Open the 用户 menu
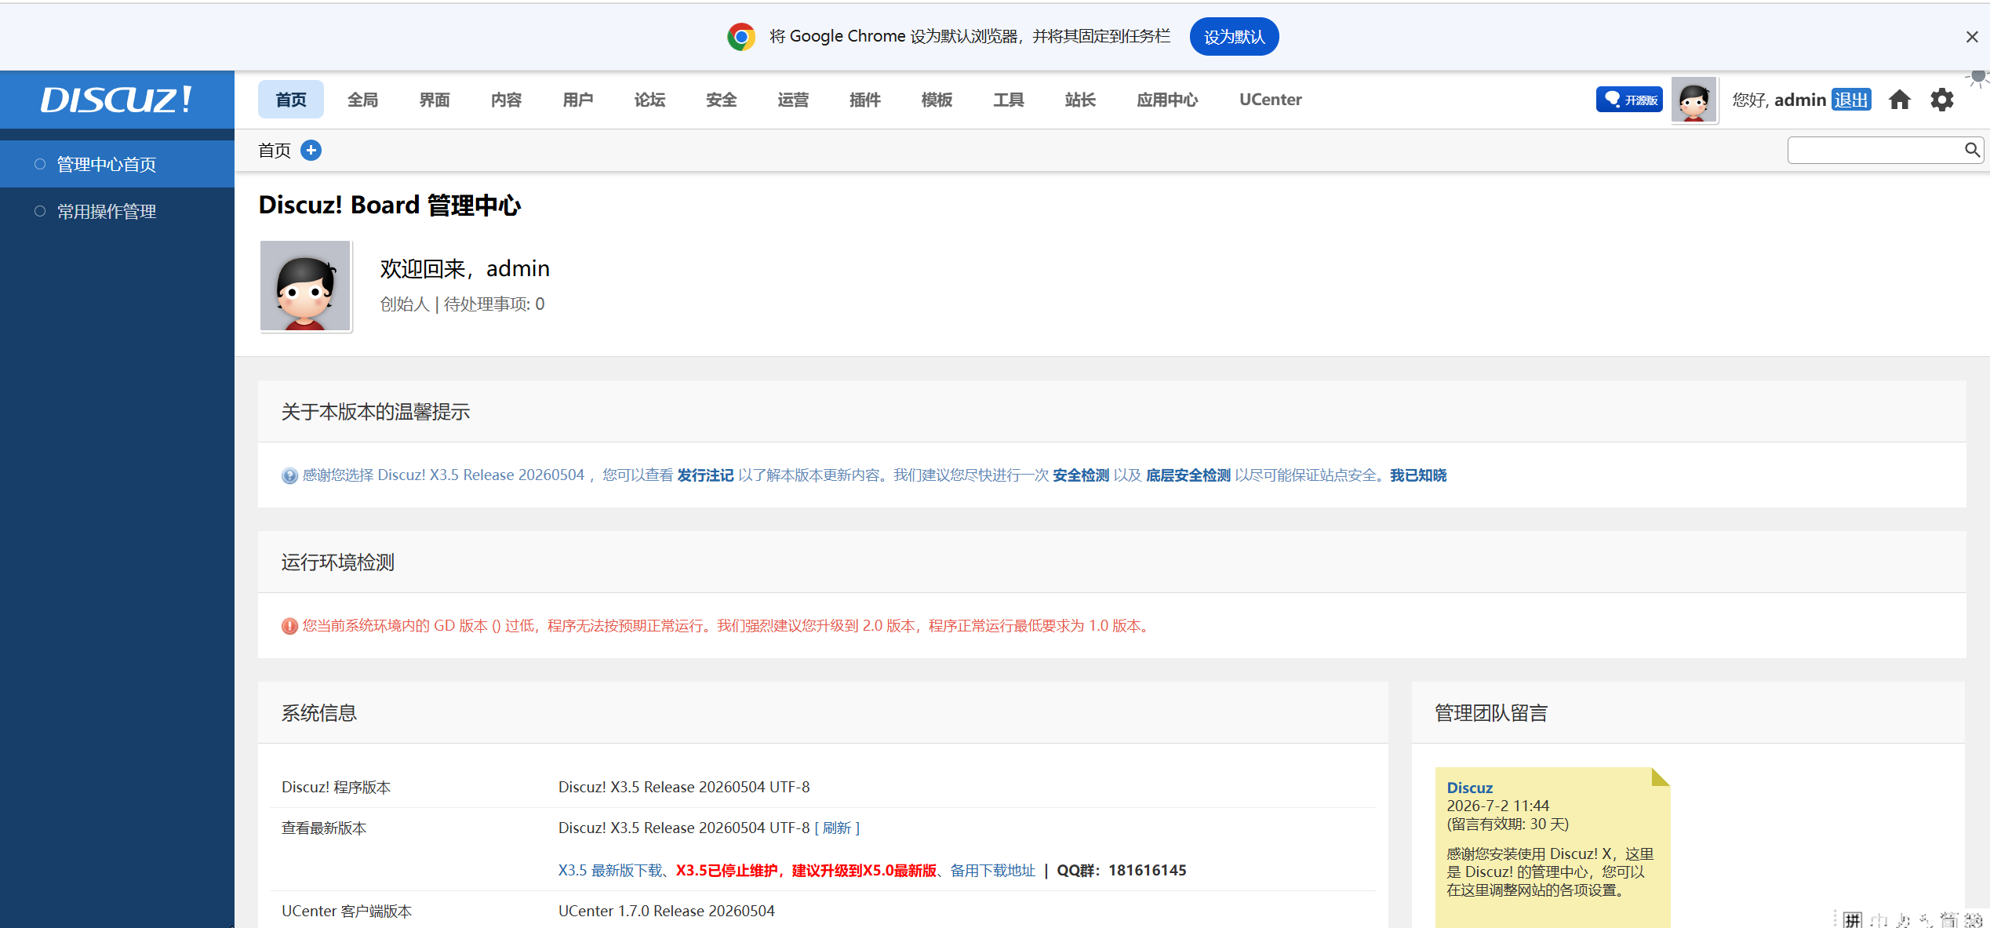The height and width of the screenshot is (928, 1990). point(578,100)
